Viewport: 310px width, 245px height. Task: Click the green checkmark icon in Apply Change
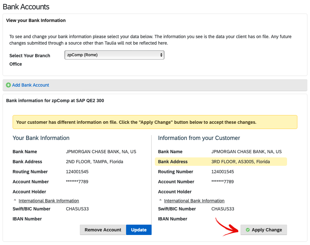pyautogui.click(x=248, y=230)
